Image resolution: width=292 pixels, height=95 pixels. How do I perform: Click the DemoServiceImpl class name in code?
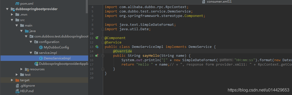147,47
